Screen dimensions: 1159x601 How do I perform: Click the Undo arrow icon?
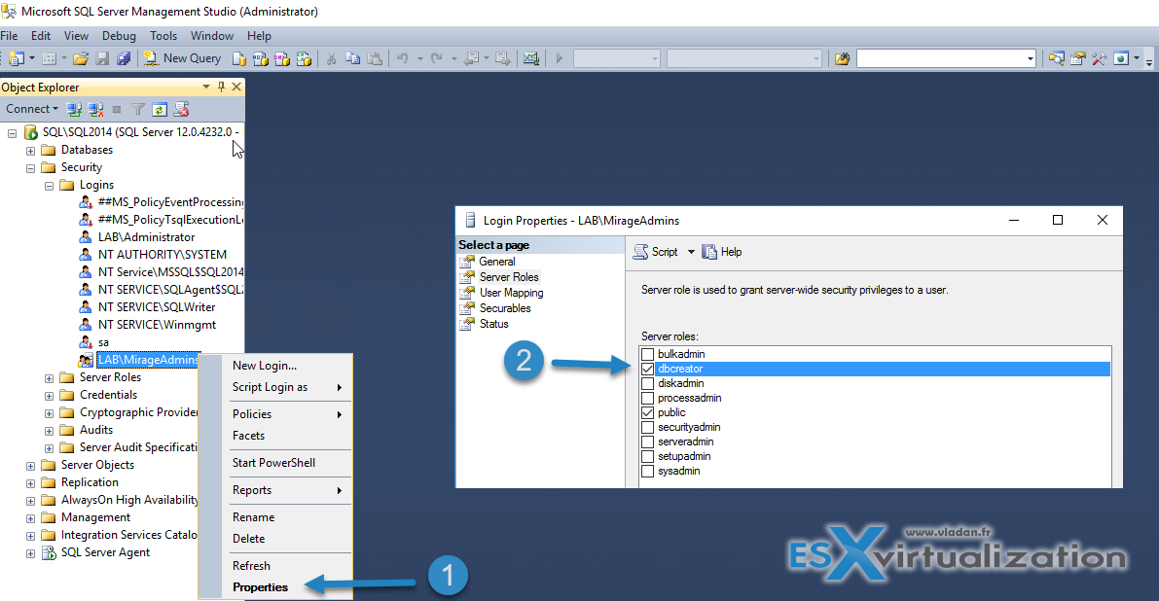403,58
